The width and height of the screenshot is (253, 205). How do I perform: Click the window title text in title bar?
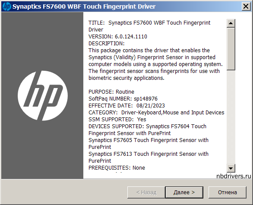pyautogui.click(x=84, y=6)
